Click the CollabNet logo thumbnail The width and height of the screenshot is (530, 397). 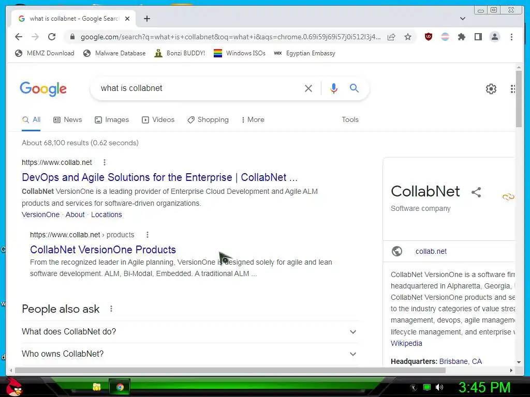[x=508, y=196]
